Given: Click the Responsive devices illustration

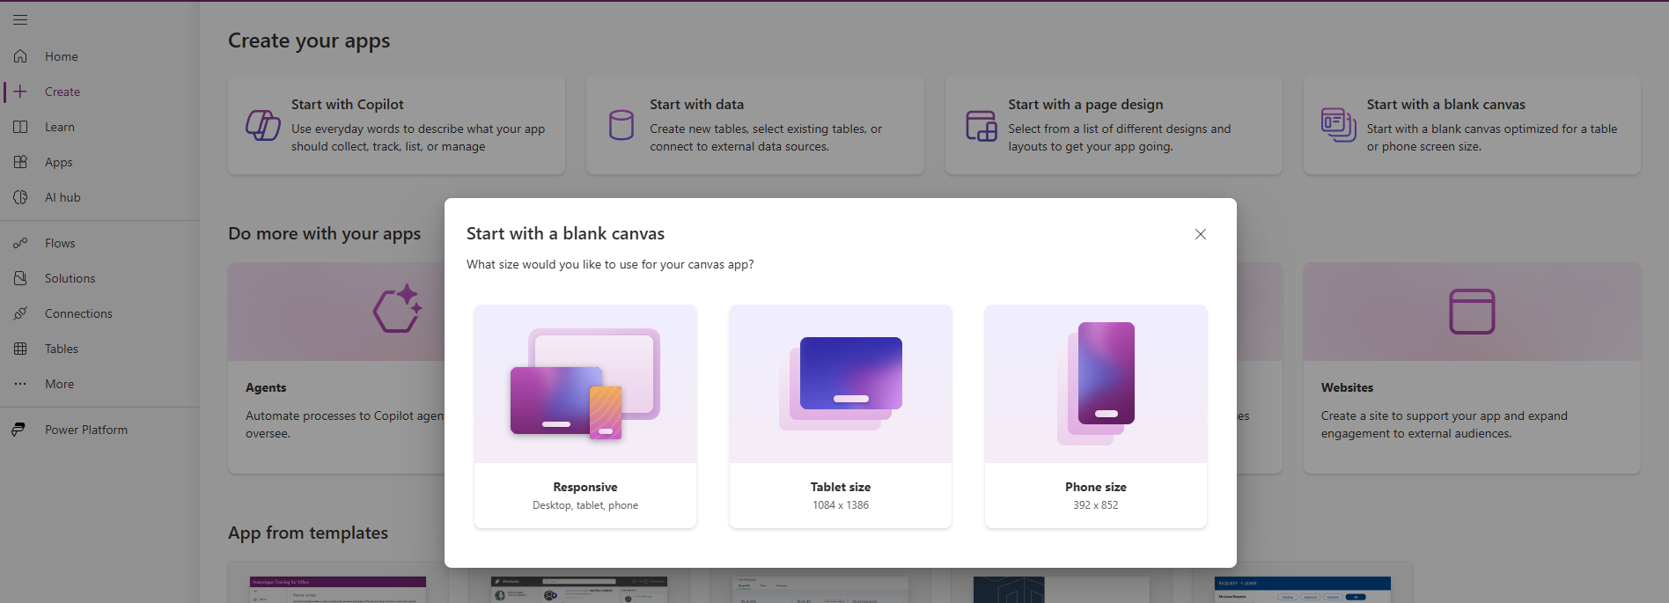Looking at the screenshot, I should (585, 384).
